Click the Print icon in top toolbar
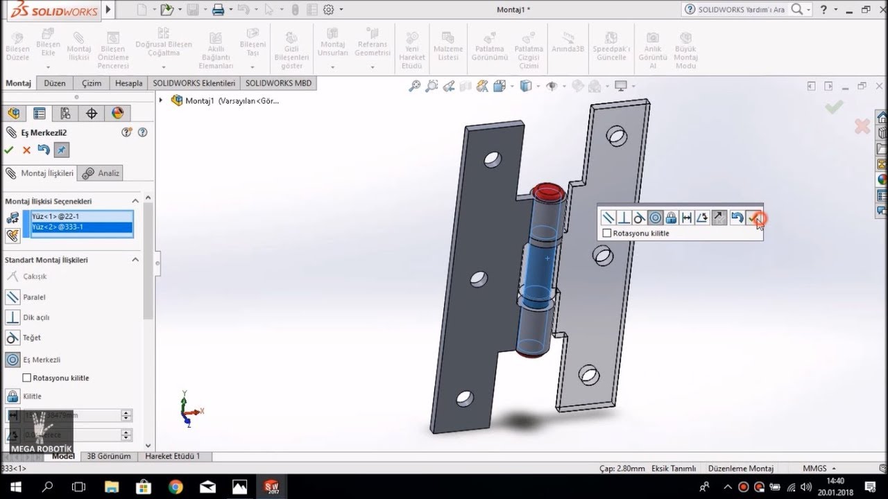 (x=218, y=10)
